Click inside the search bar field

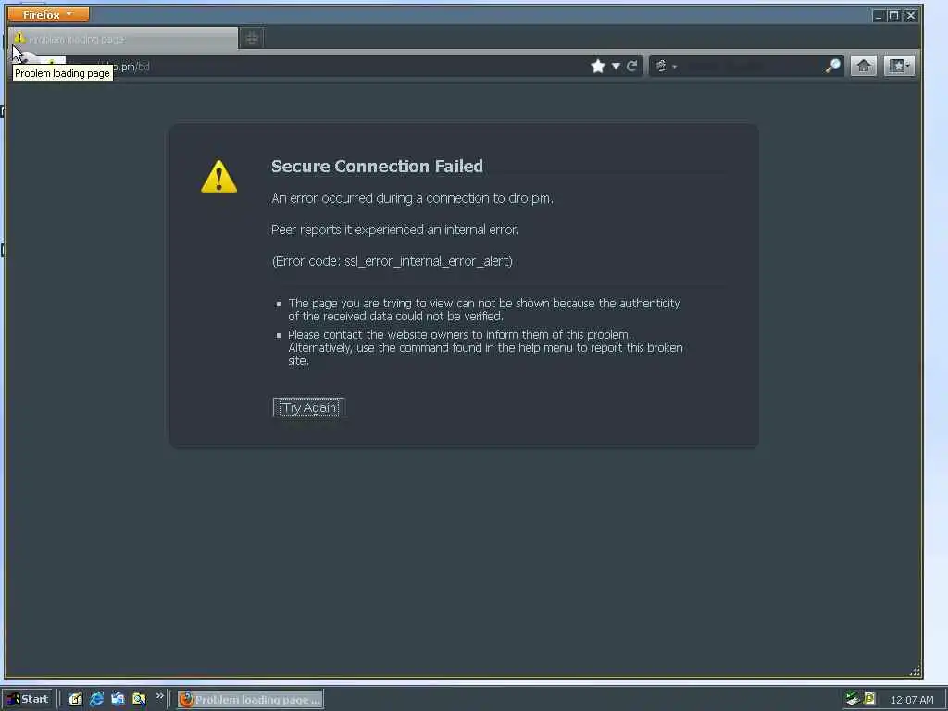[x=751, y=66]
